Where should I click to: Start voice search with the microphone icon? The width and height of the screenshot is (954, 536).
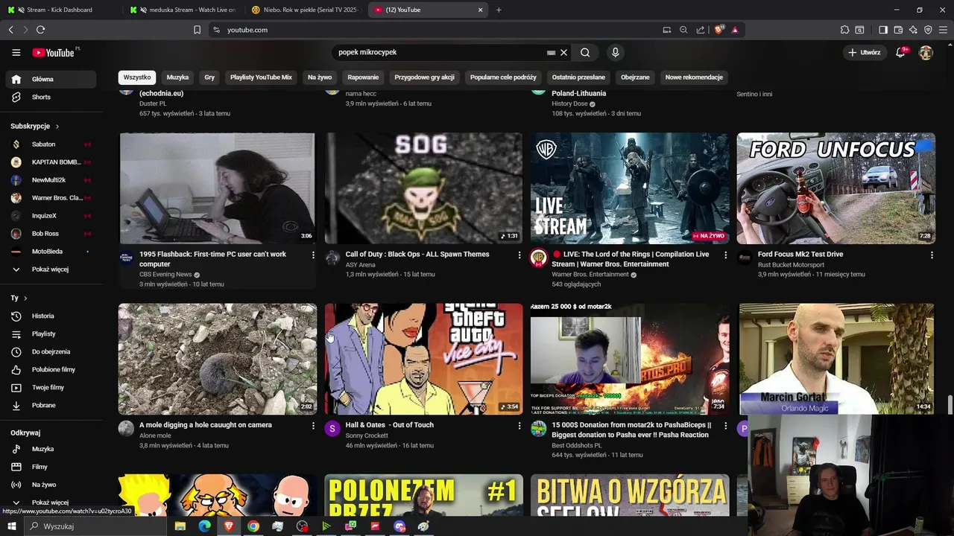[615, 52]
